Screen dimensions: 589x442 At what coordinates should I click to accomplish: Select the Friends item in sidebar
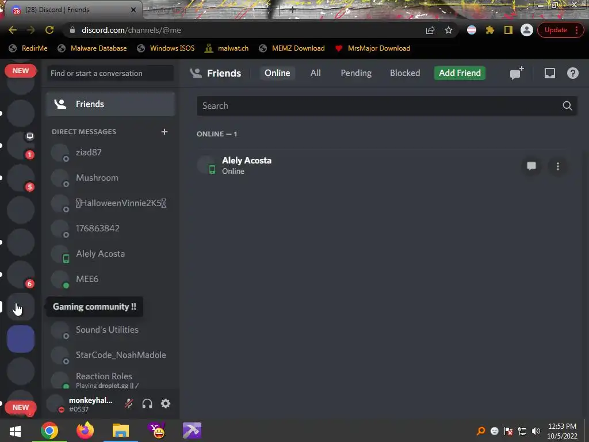coord(110,104)
